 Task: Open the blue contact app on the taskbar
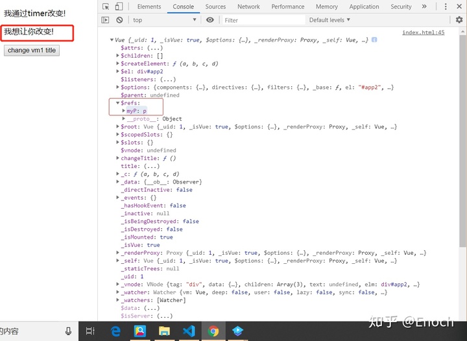click(x=140, y=331)
